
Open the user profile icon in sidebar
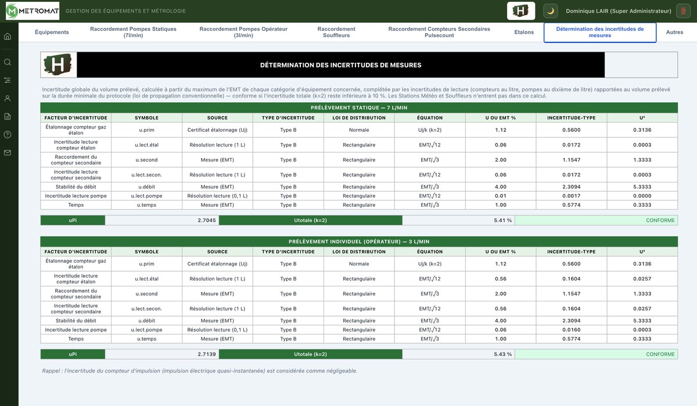[8, 98]
